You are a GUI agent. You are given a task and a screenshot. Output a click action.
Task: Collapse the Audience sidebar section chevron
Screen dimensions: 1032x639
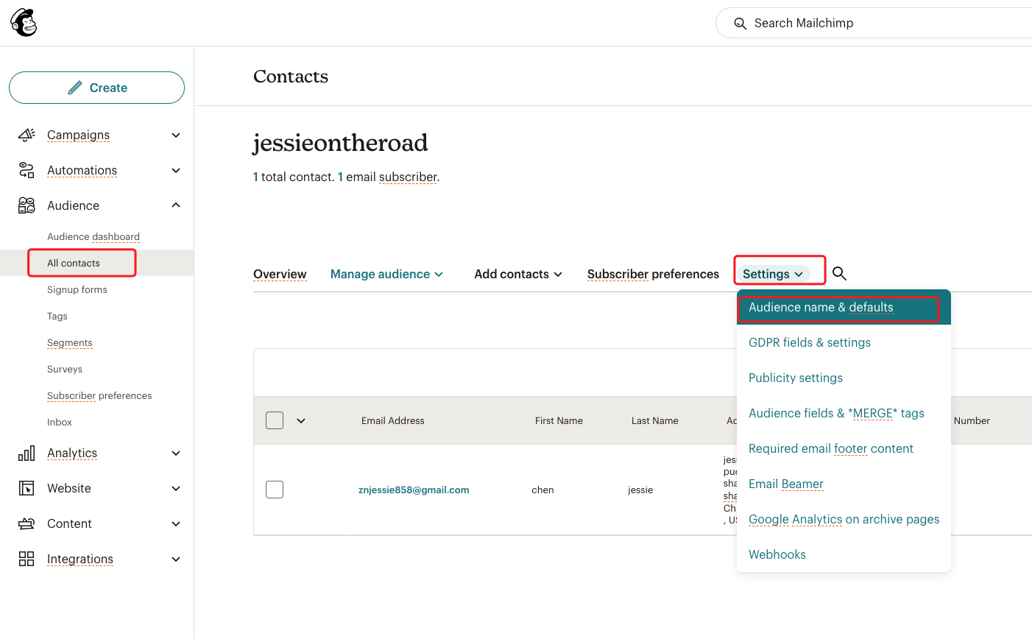click(x=176, y=205)
